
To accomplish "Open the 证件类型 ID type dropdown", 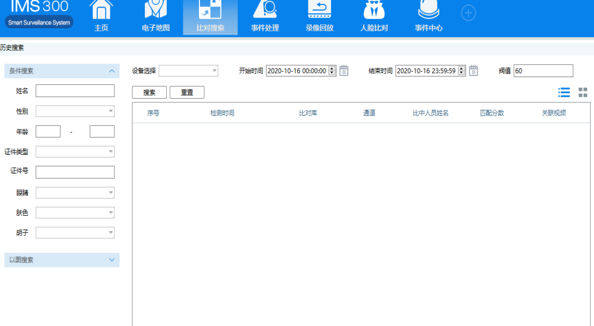I will 110,151.
